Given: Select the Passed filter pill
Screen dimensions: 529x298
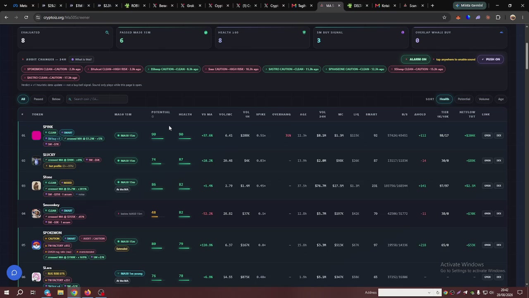Looking at the screenshot, I should click(38, 99).
